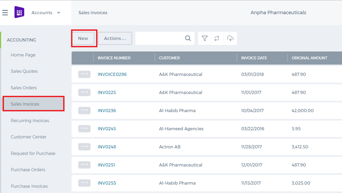Image resolution: width=342 pixels, height=193 pixels.
Task: Click the search magnifier icon
Action: click(188, 38)
